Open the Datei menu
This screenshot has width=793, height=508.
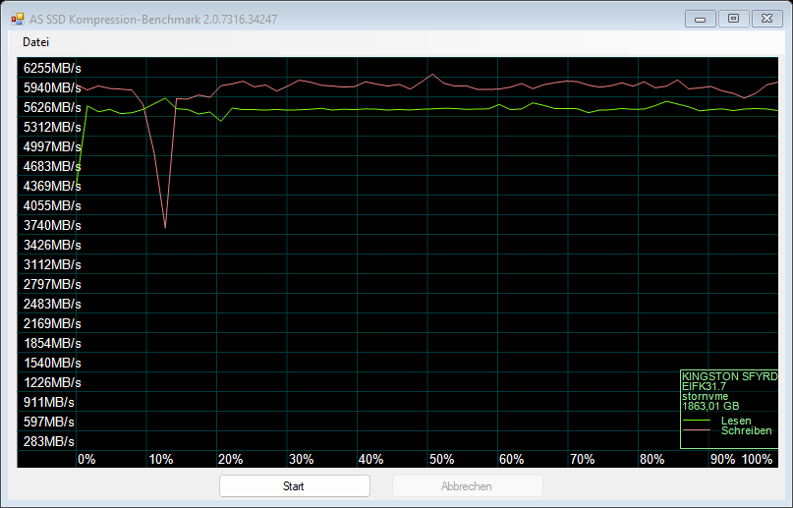click(x=35, y=42)
